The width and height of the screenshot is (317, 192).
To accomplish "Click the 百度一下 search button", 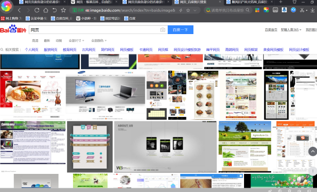I will [181, 30].
